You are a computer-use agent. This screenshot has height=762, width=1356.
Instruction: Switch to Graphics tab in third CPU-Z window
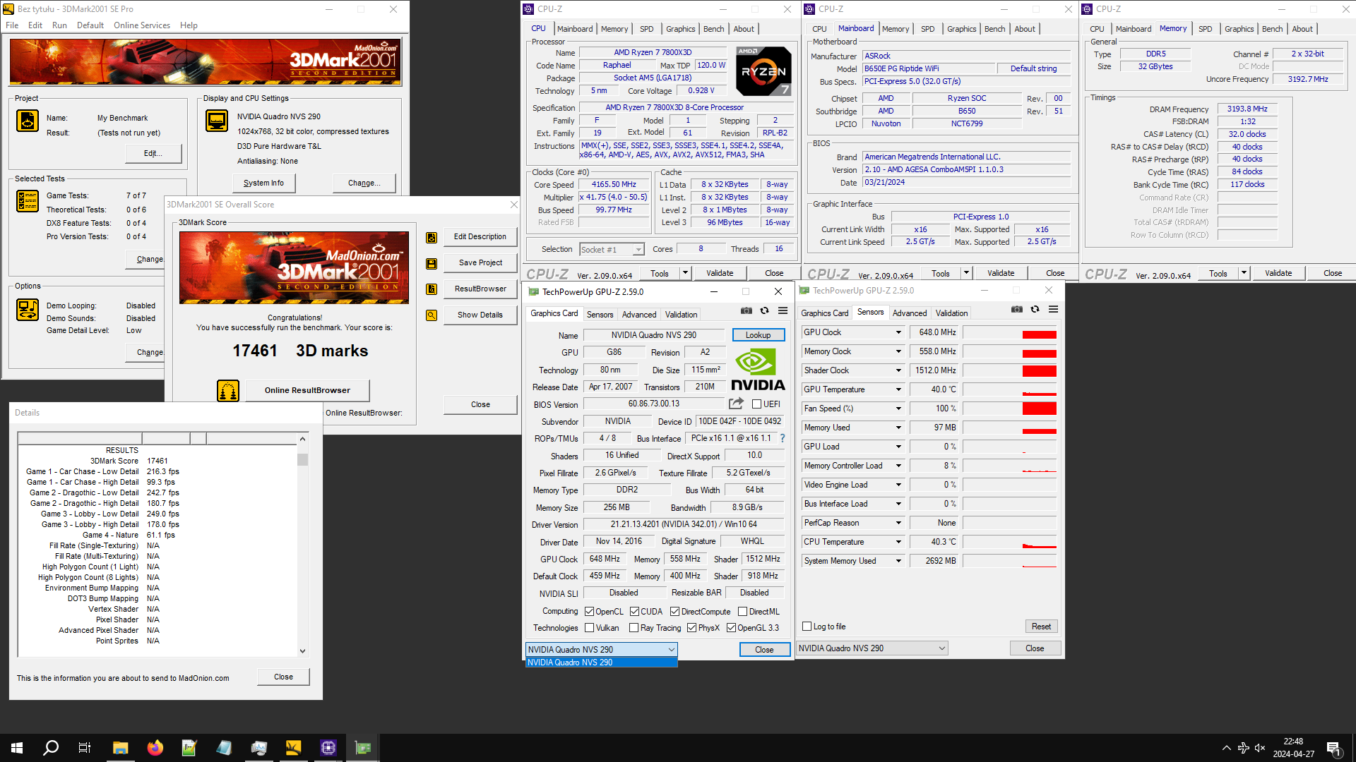pyautogui.click(x=1239, y=29)
